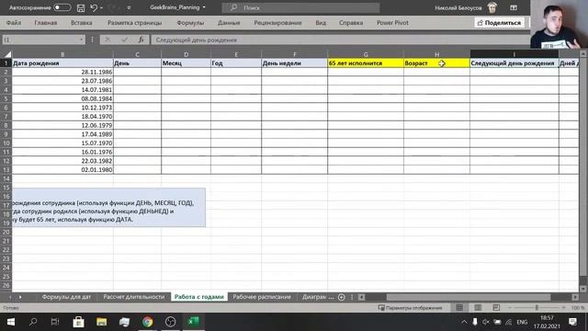Click the Cancel X icon in formula bar
588x331 pixels.
107,40
